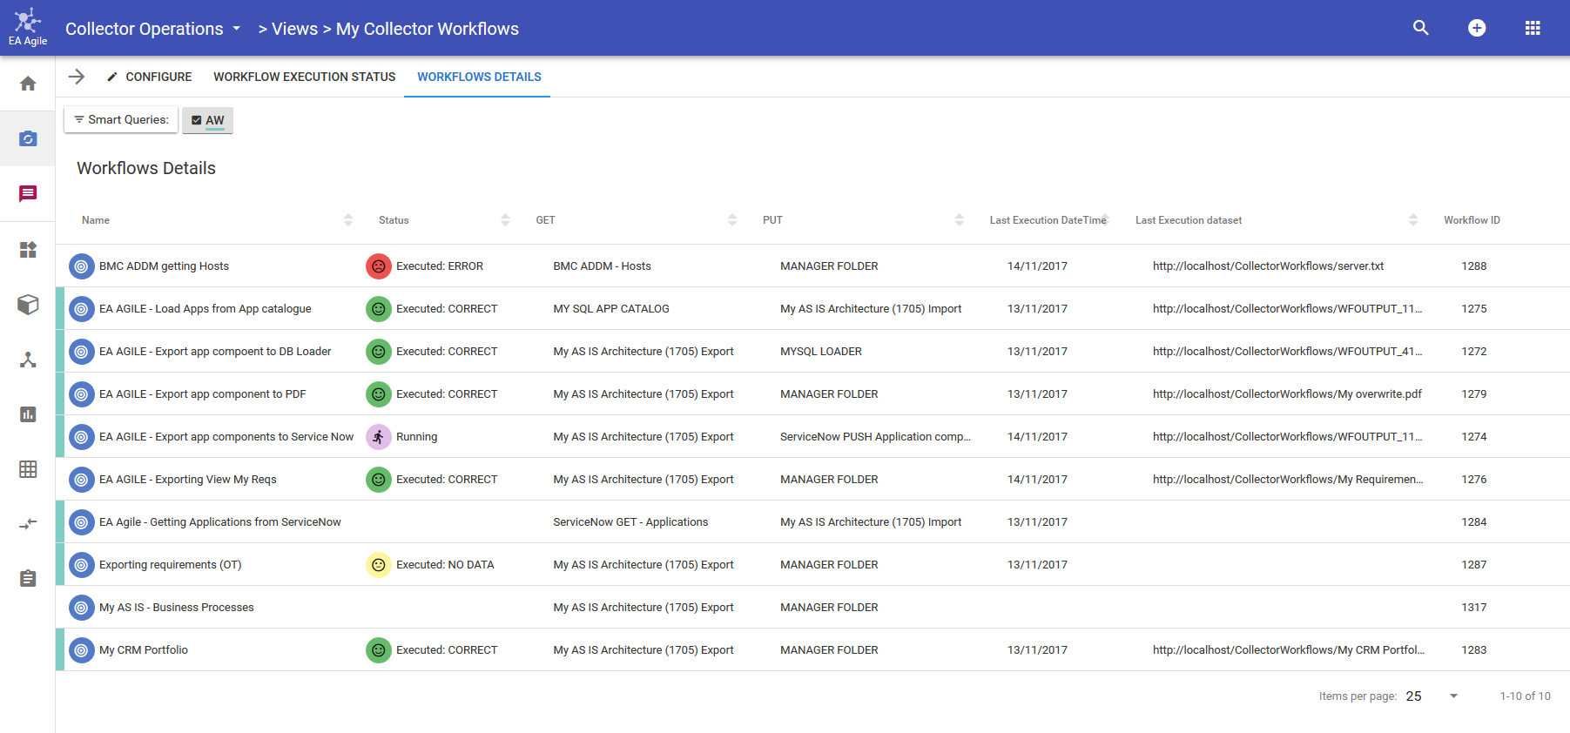Go to Home via sidebar house icon
This screenshot has width=1570, height=733.
(28, 84)
